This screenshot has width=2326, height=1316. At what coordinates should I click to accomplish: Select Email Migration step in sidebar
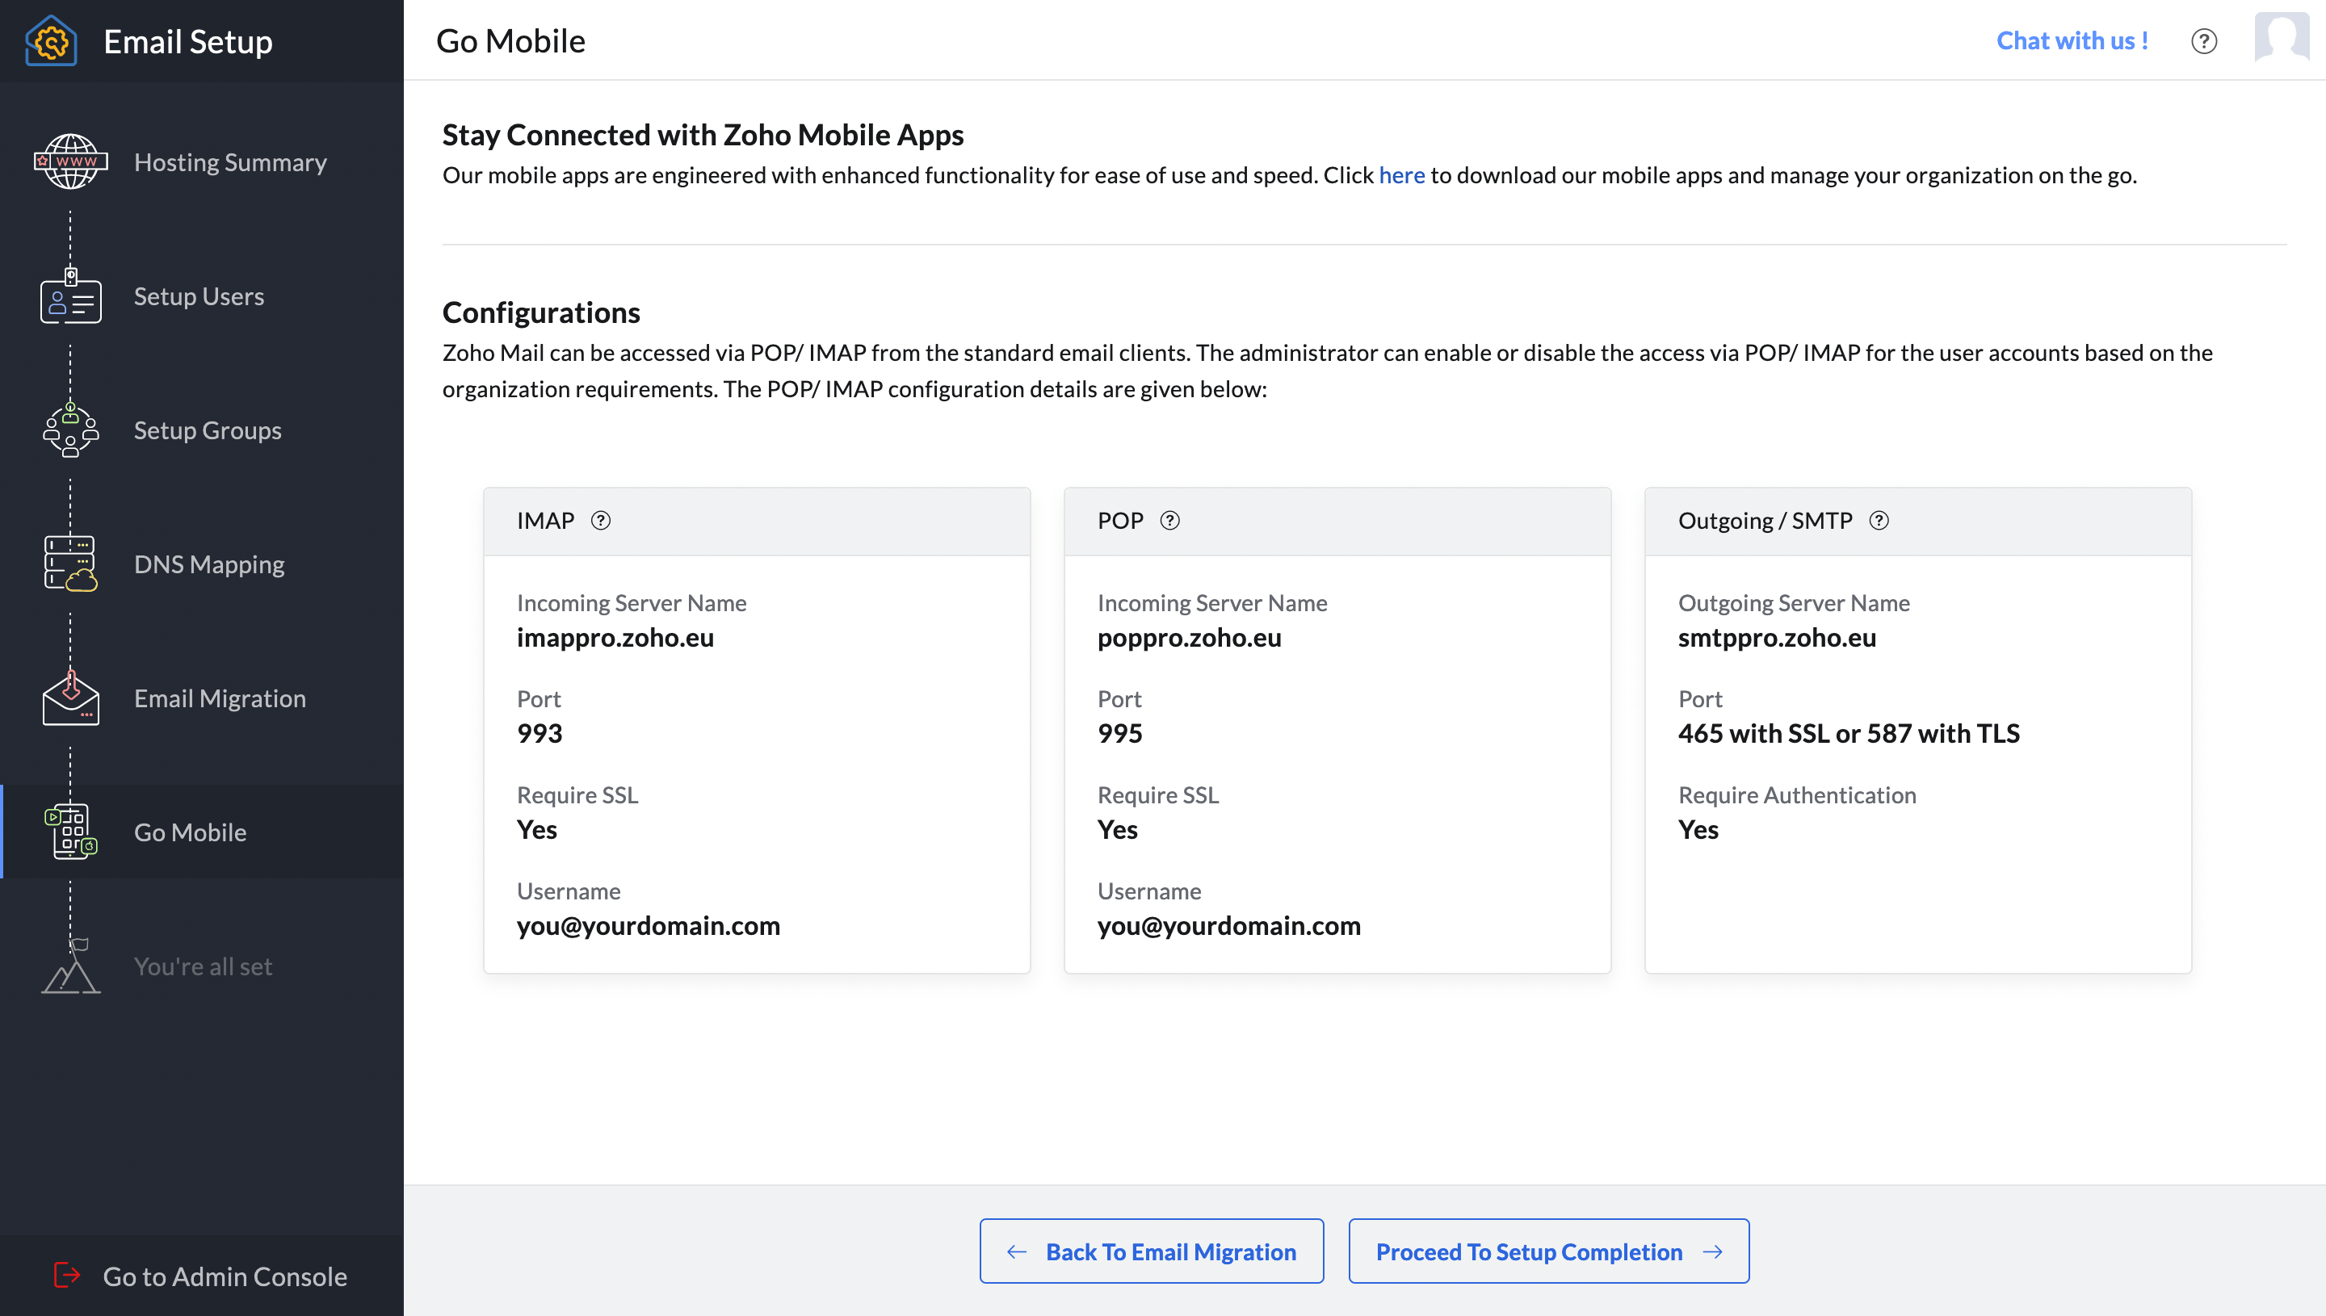click(x=202, y=698)
